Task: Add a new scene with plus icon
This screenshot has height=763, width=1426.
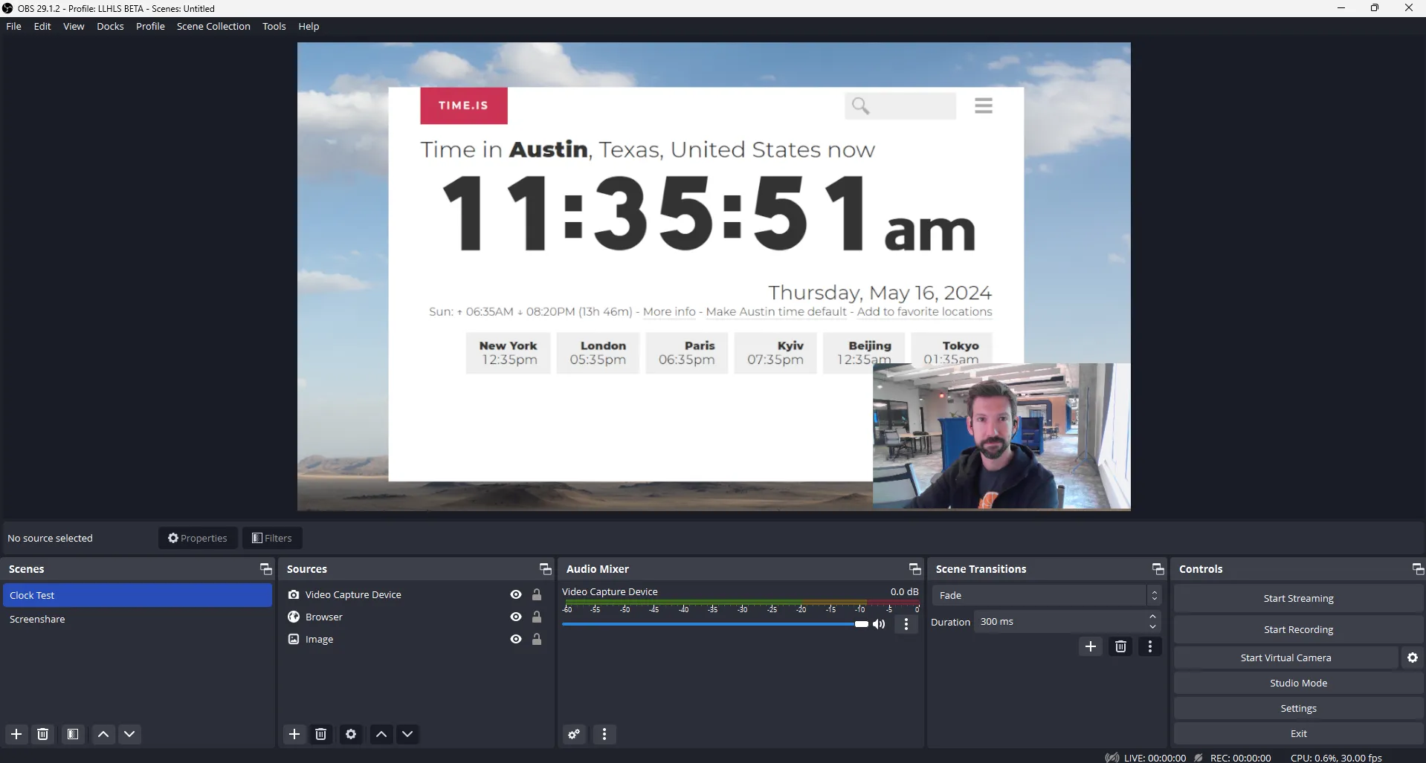Action: click(16, 734)
